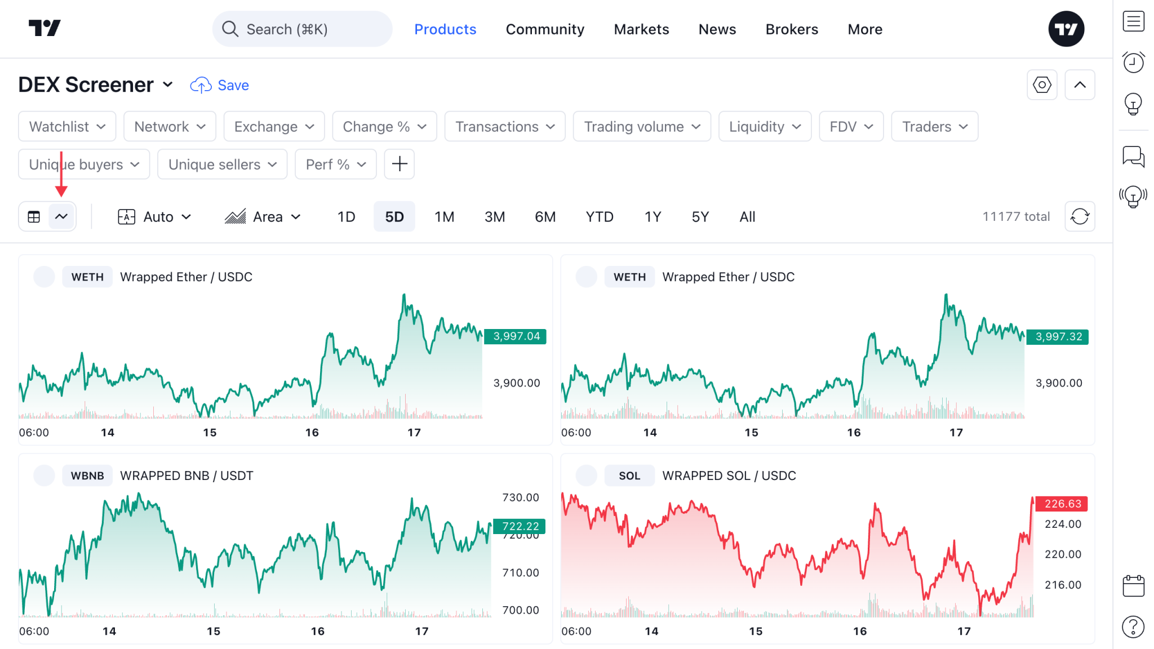Open the Watchlist filter dropdown
Image resolution: width=1154 pixels, height=649 pixels.
(x=67, y=126)
